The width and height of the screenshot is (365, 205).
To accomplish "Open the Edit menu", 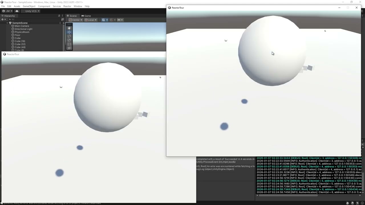I will (x=9, y=6).
